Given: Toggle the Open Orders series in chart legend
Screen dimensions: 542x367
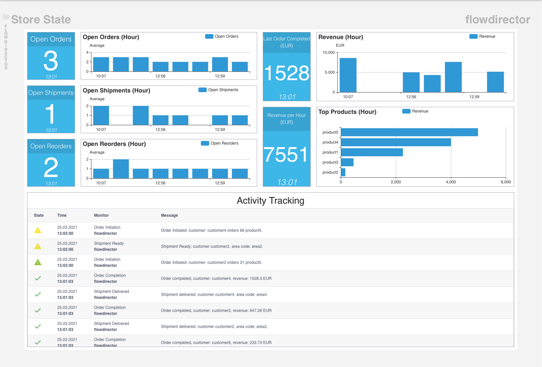Looking at the screenshot, I should (x=226, y=36).
